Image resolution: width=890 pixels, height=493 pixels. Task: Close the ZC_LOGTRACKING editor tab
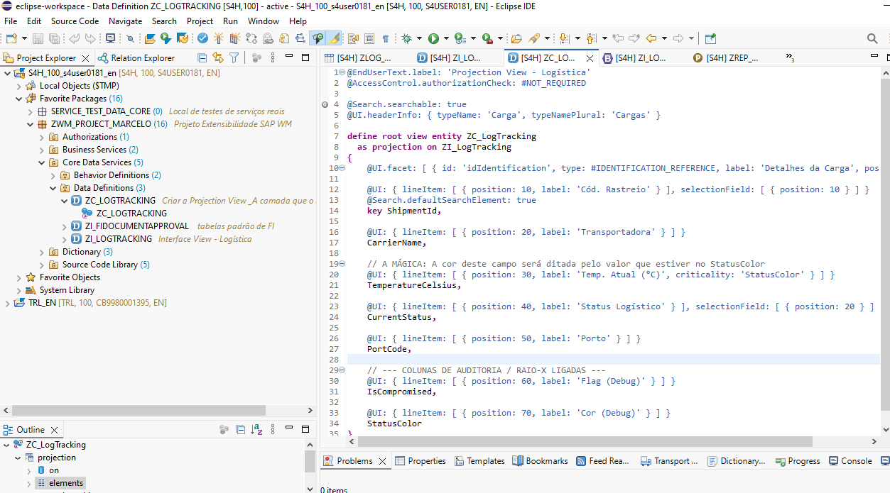[x=590, y=58]
